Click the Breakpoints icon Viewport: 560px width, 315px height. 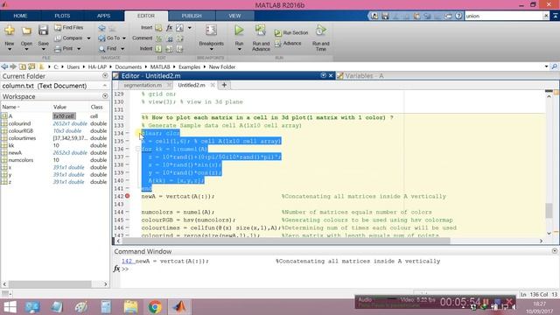(211, 31)
